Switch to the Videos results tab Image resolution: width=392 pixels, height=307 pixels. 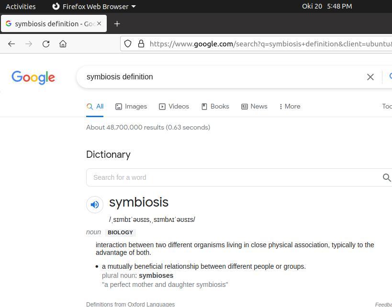pyautogui.click(x=174, y=107)
